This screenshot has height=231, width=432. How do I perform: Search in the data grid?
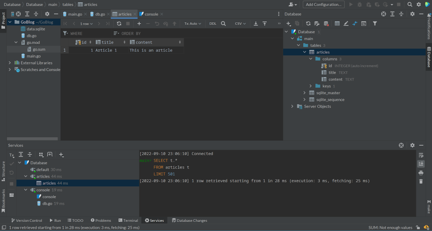[x=224, y=24]
